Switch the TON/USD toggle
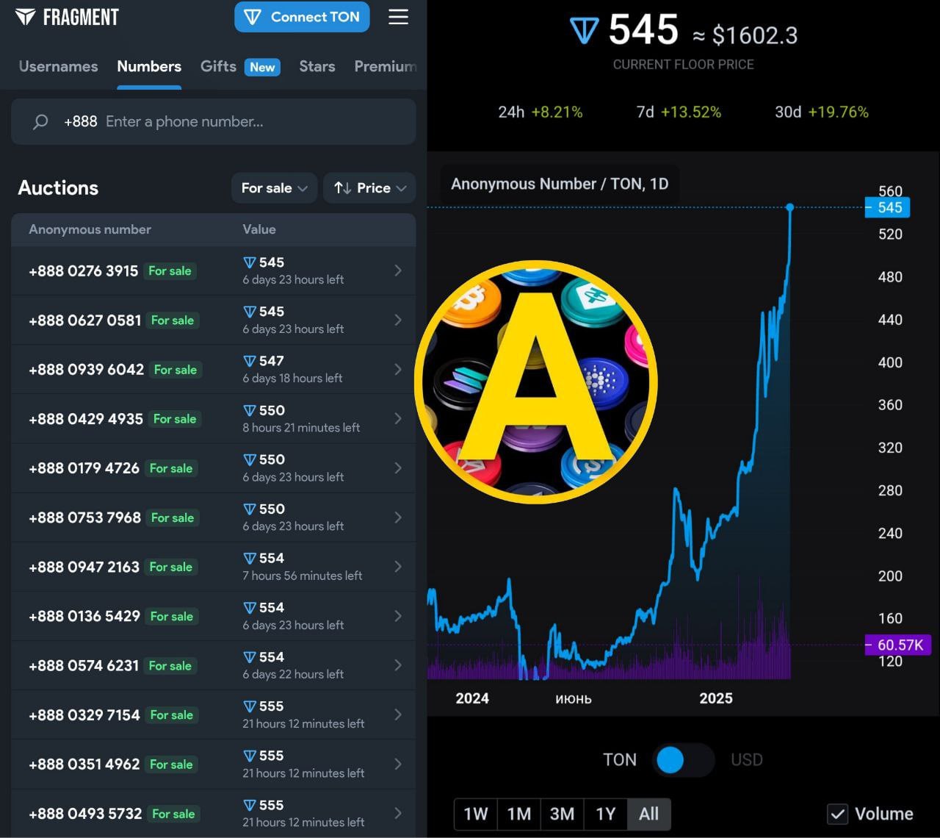The image size is (940, 838). click(x=683, y=760)
